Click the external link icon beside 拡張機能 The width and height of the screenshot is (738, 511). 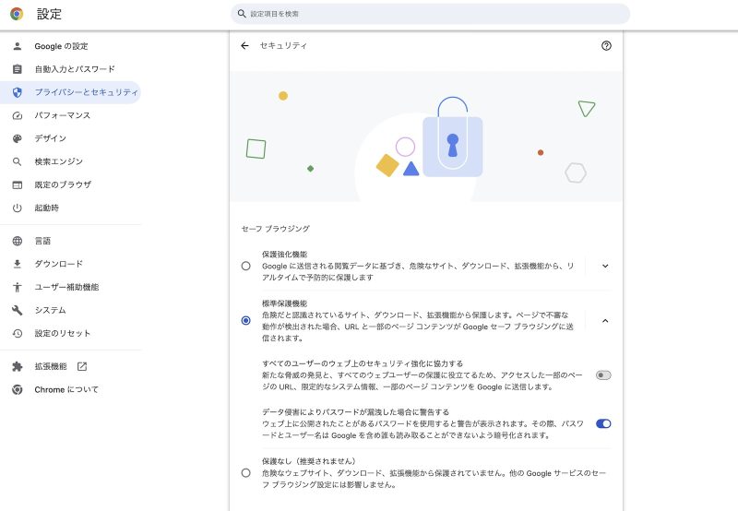[x=82, y=366]
